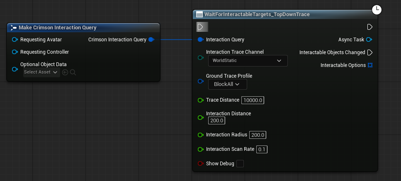Click the Async Task label
The width and height of the screenshot is (401, 181).
pyautogui.click(x=351, y=40)
